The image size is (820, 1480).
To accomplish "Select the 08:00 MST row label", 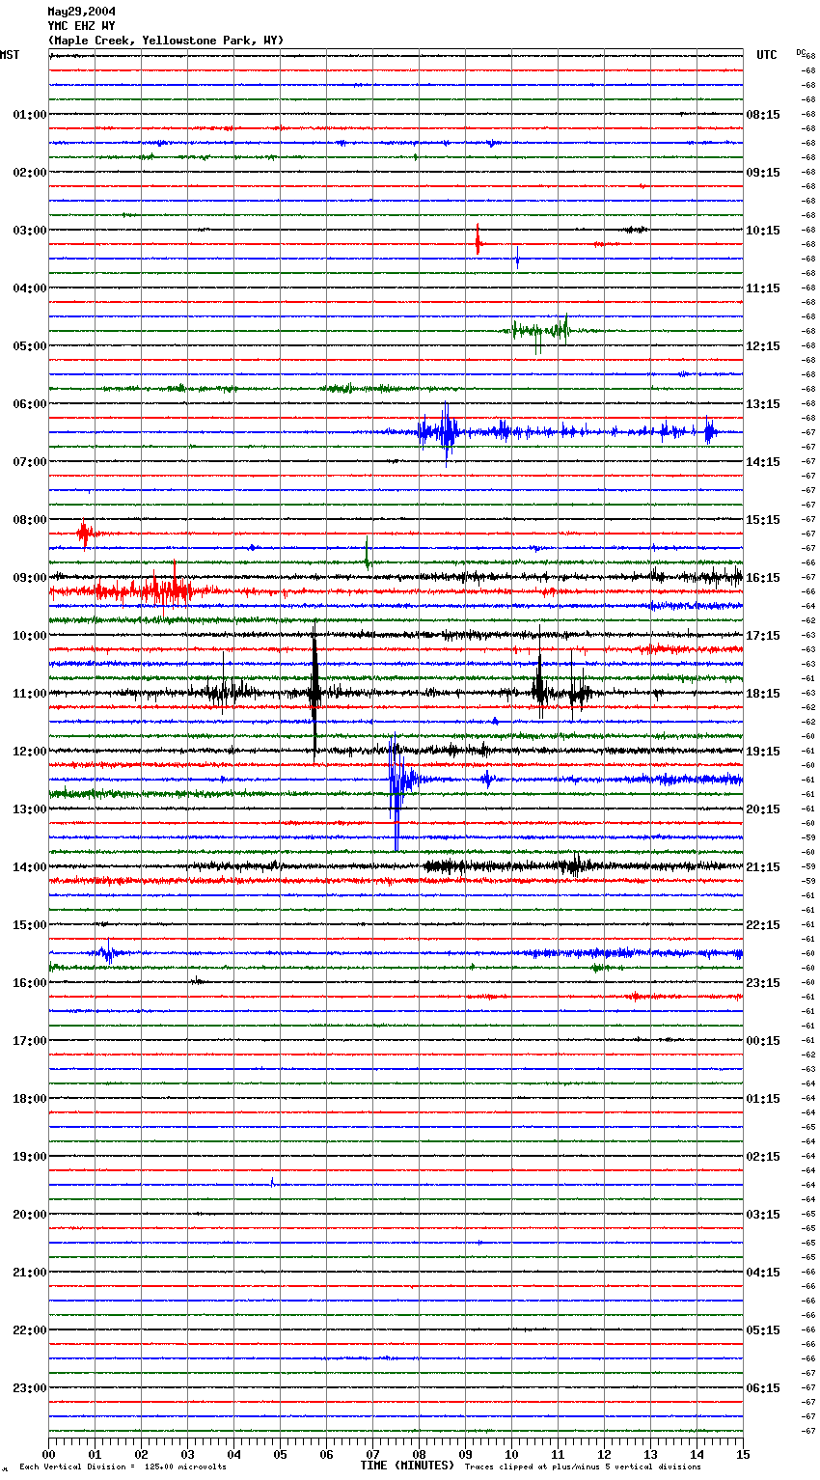I will point(30,520).
